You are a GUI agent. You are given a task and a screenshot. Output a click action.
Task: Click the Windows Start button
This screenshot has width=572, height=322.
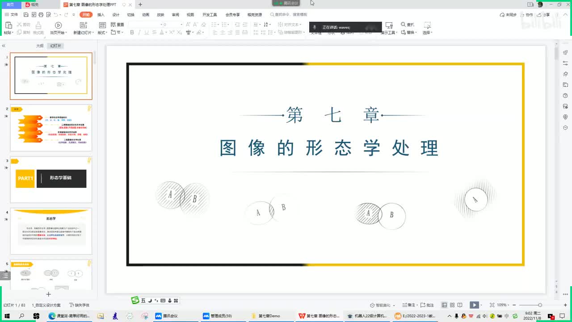7,316
